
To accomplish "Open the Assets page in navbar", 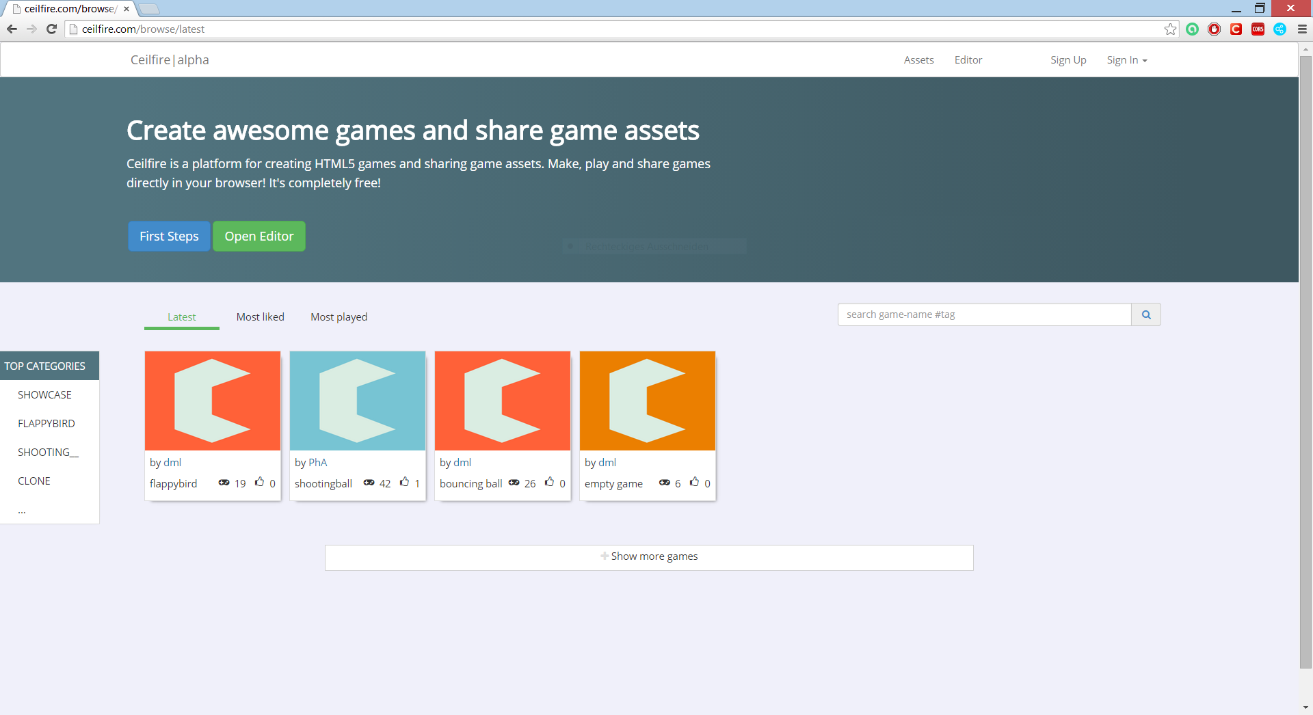I will coord(918,60).
